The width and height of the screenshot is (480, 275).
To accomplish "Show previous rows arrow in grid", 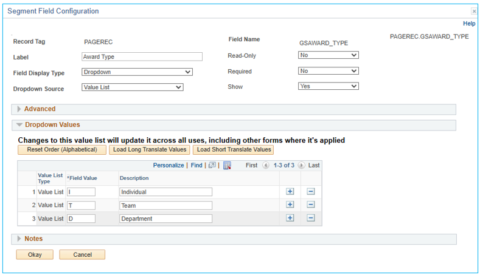I will (266, 165).
